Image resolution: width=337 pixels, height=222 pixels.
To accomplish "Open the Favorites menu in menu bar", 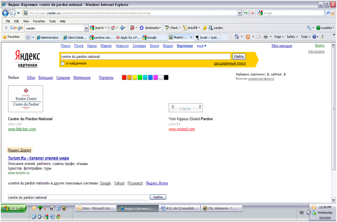I will [x=39, y=21].
